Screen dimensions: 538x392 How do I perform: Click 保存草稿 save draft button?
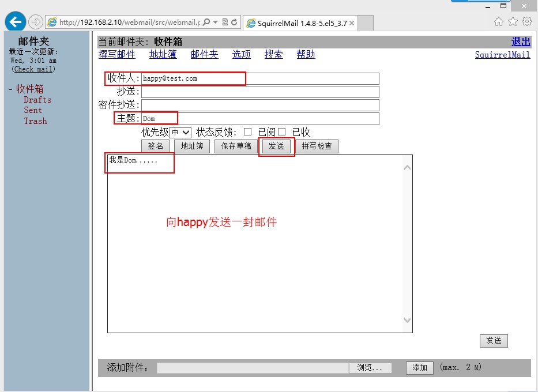click(236, 146)
